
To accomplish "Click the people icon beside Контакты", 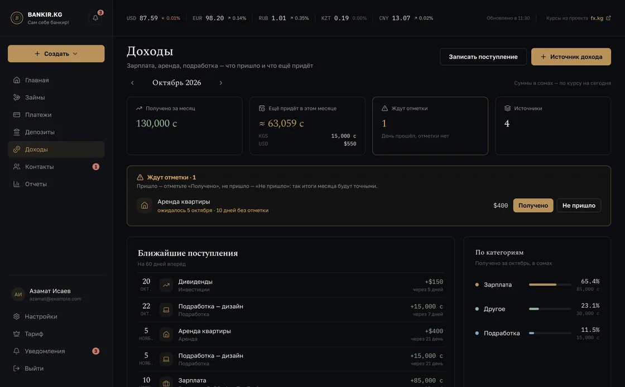I will [17, 166].
